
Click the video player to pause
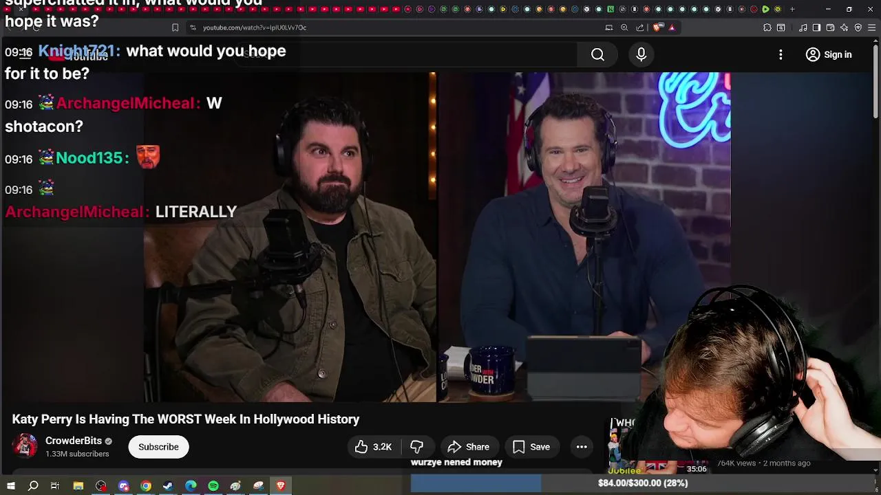point(437,237)
